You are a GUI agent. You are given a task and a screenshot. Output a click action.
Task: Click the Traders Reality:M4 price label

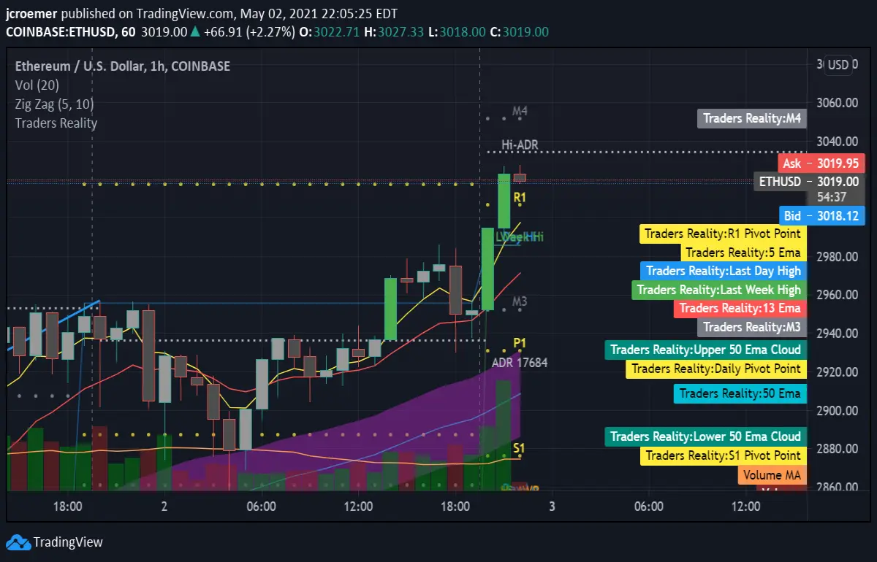coord(752,118)
